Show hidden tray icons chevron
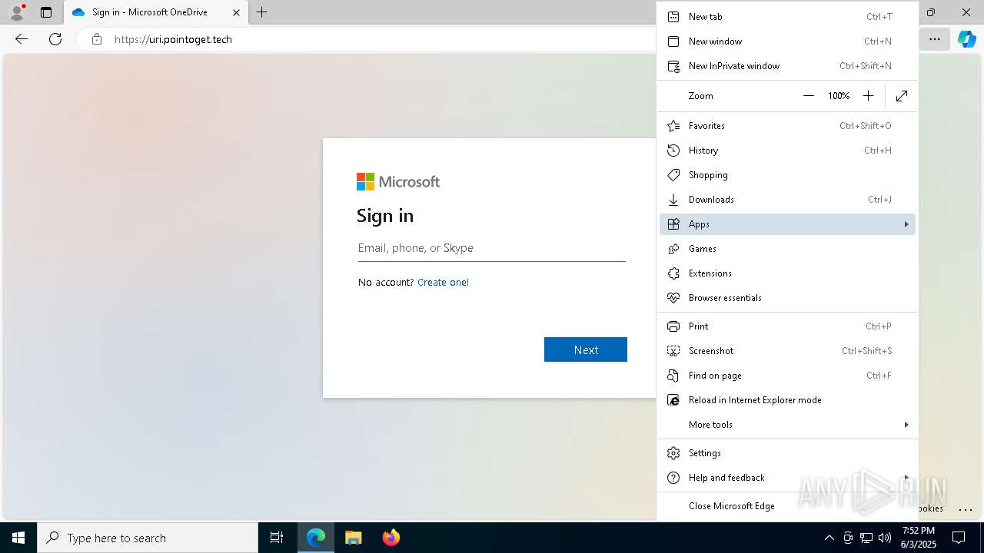The height and width of the screenshot is (553, 984). 829,538
